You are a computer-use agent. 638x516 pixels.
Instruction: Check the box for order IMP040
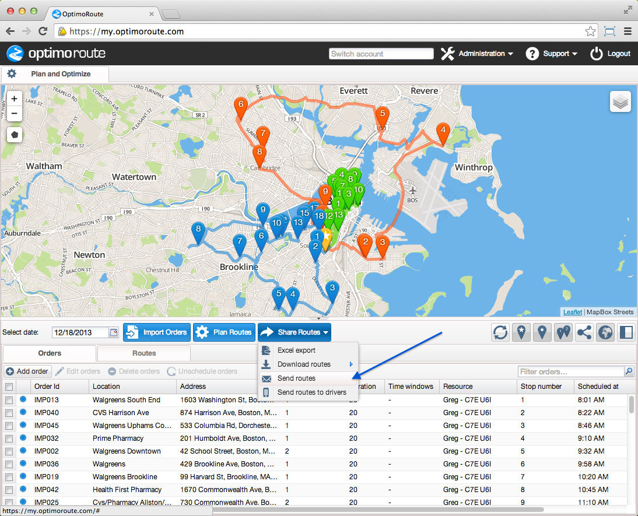[x=9, y=413]
